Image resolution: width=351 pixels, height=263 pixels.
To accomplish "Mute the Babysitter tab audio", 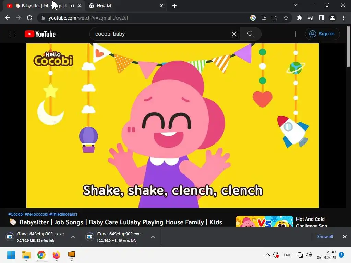I will coord(72,6).
